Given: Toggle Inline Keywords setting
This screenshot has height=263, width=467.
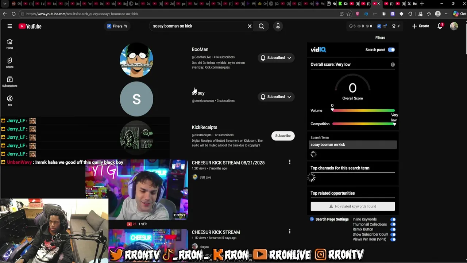Looking at the screenshot, I should point(393,220).
